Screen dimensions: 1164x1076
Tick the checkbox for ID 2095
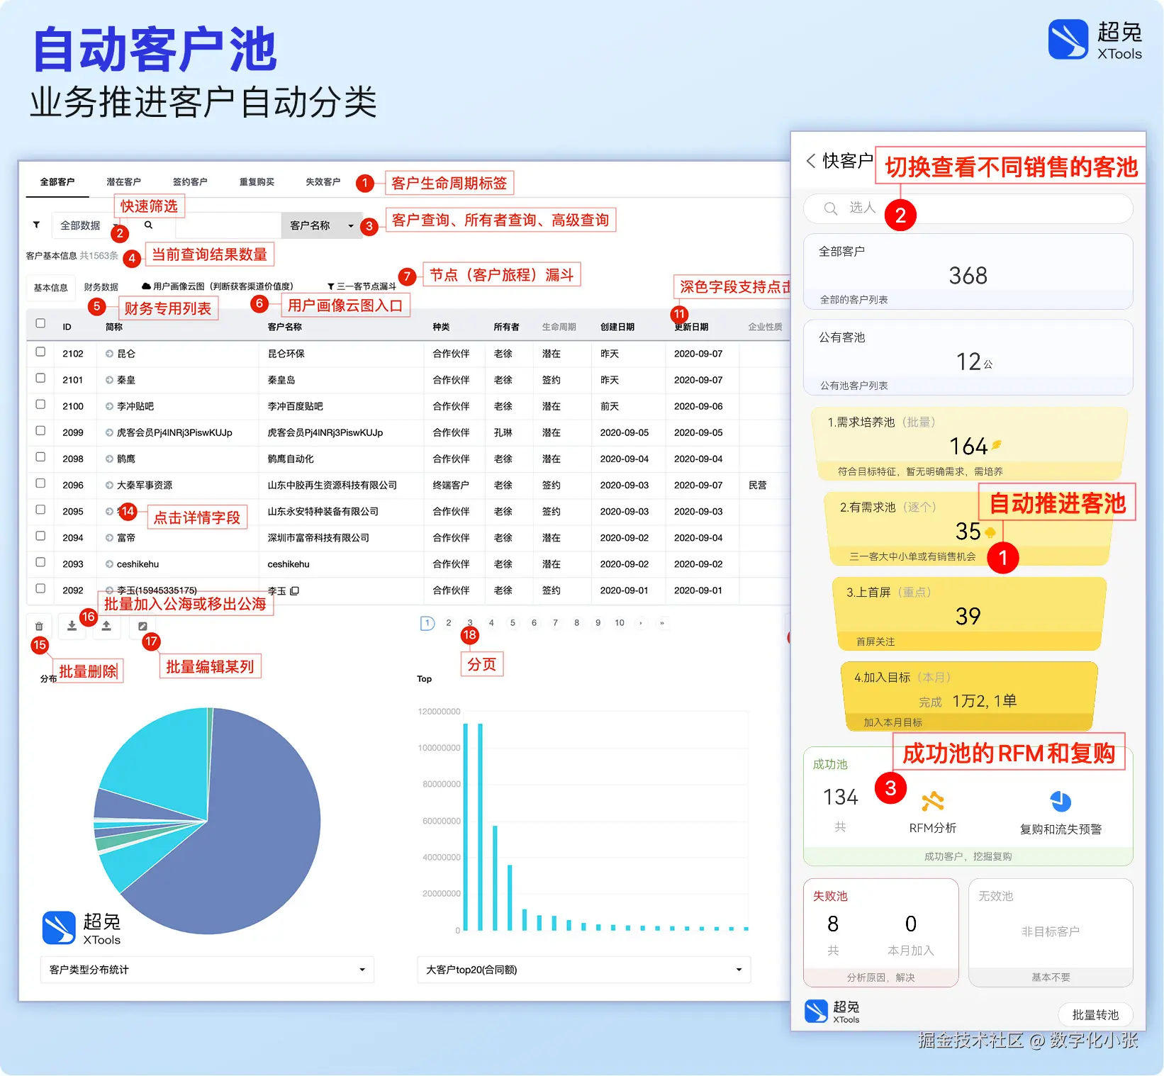tap(40, 509)
